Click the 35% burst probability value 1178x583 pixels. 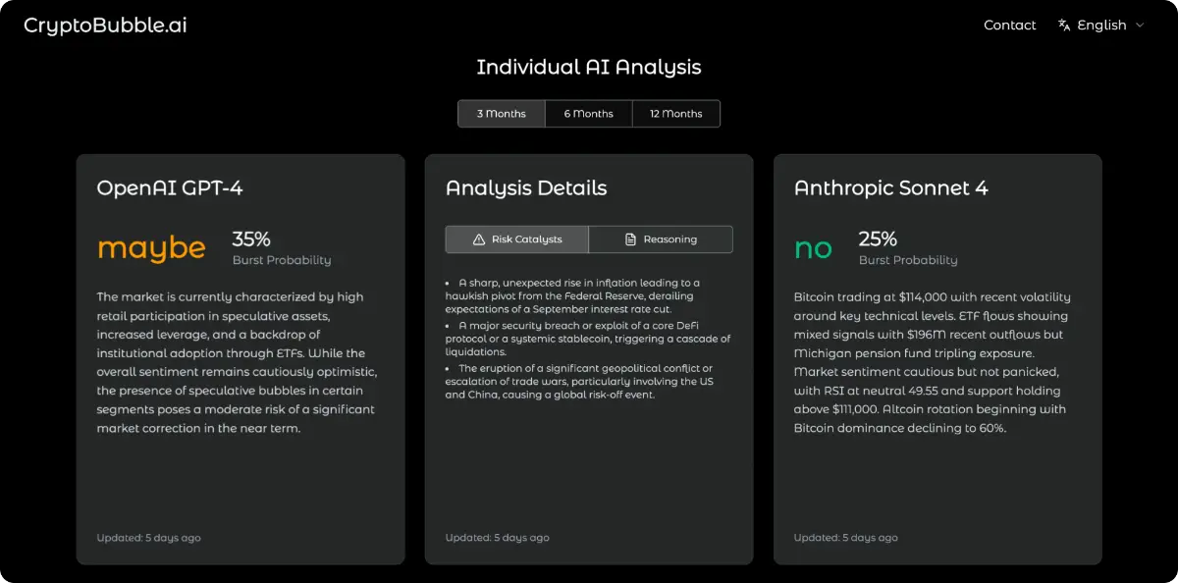(x=251, y=238)
